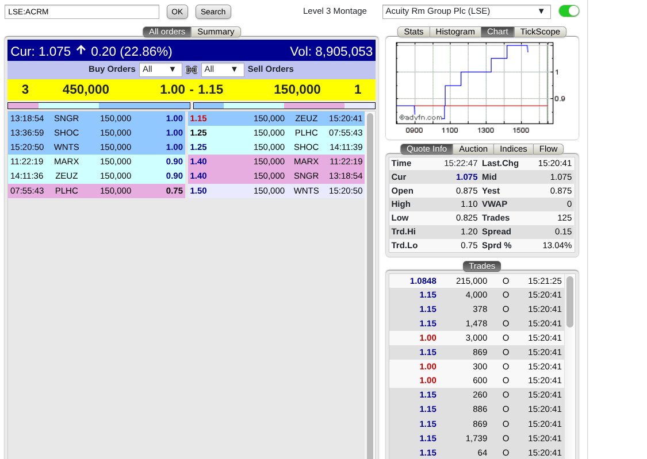Click the Trades 125 count value

click(564, 218)
